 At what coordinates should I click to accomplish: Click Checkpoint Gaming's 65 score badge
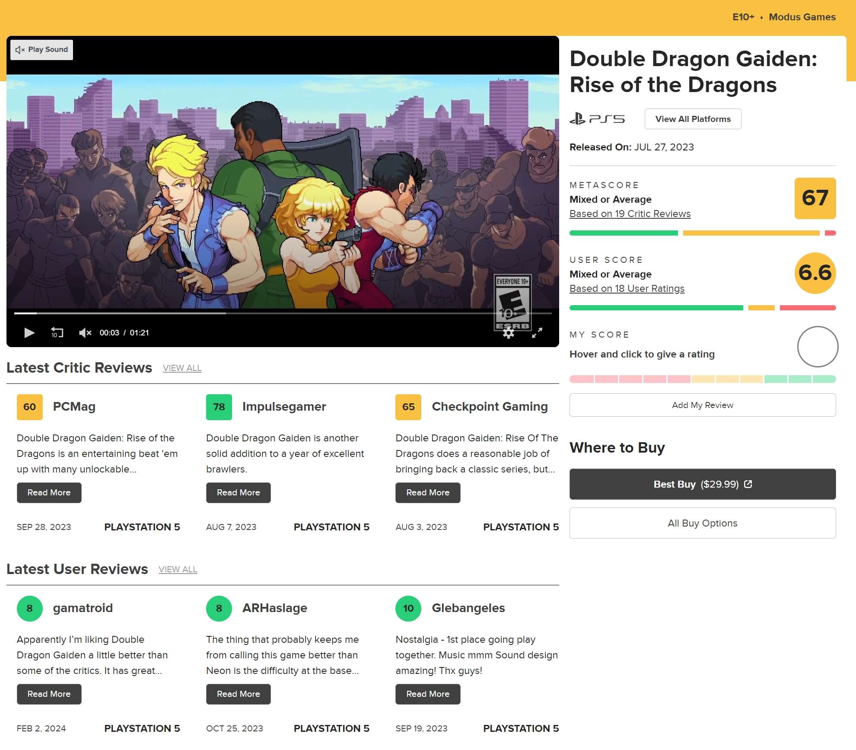pyautogui.click(x=408, y=407)
